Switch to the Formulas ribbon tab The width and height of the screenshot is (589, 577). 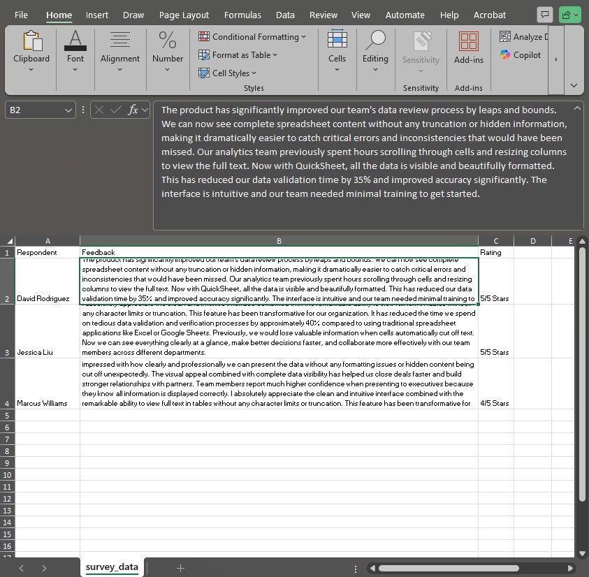(242, 15)
